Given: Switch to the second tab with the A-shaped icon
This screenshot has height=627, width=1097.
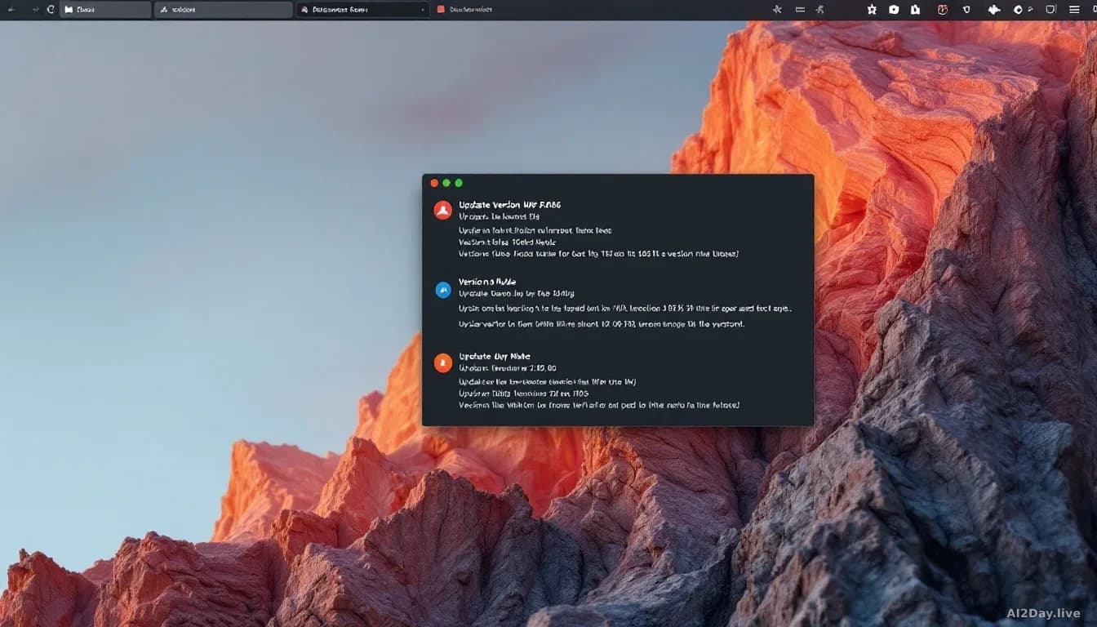Looking at the screenshot, I should click(223, 10).
